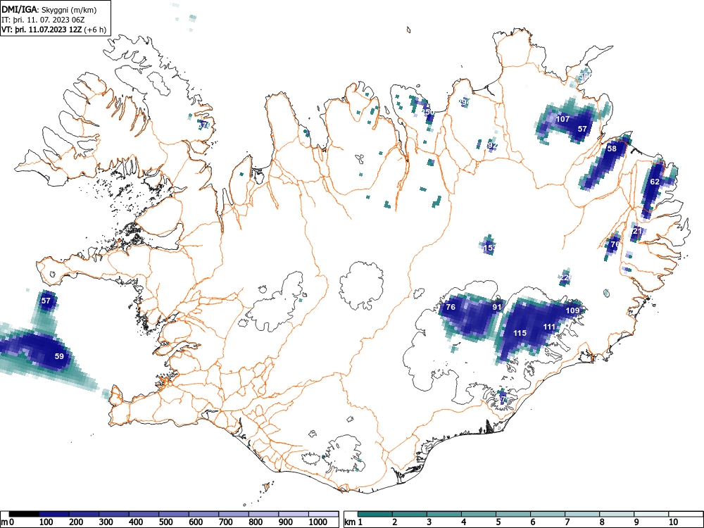Screen dimensions: 704x528
Task: Click the '100' tick on meter scale
Action: 46,522
